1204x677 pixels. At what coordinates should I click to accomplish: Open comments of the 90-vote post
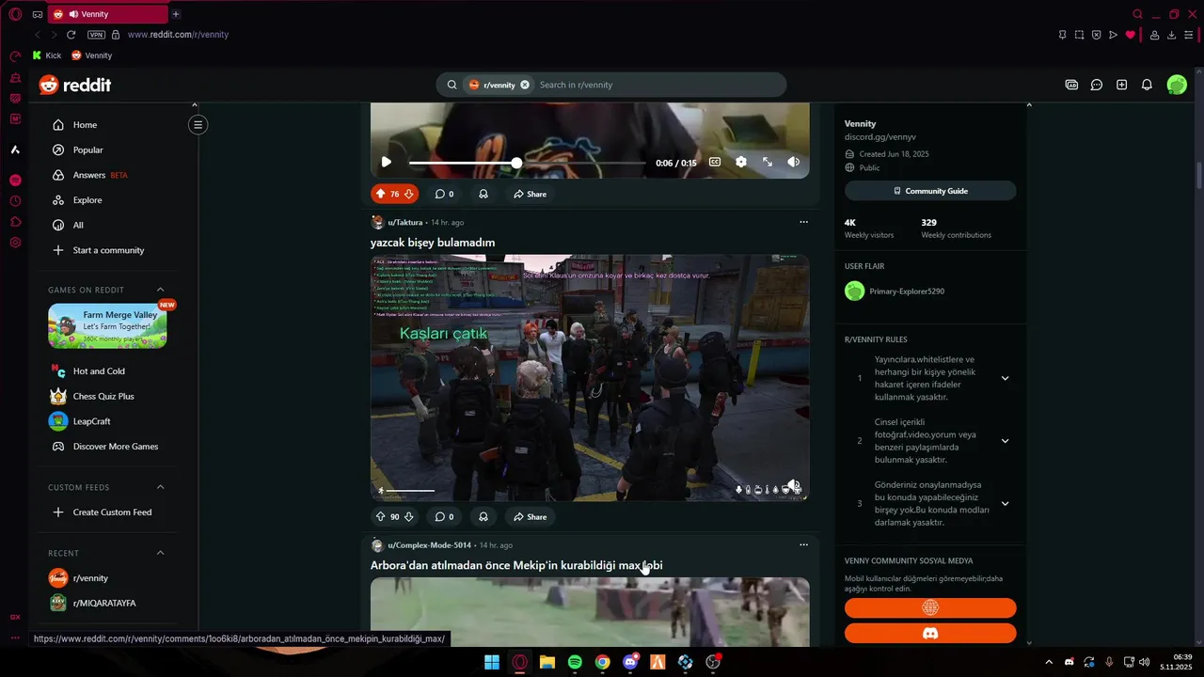coord(444,516)
